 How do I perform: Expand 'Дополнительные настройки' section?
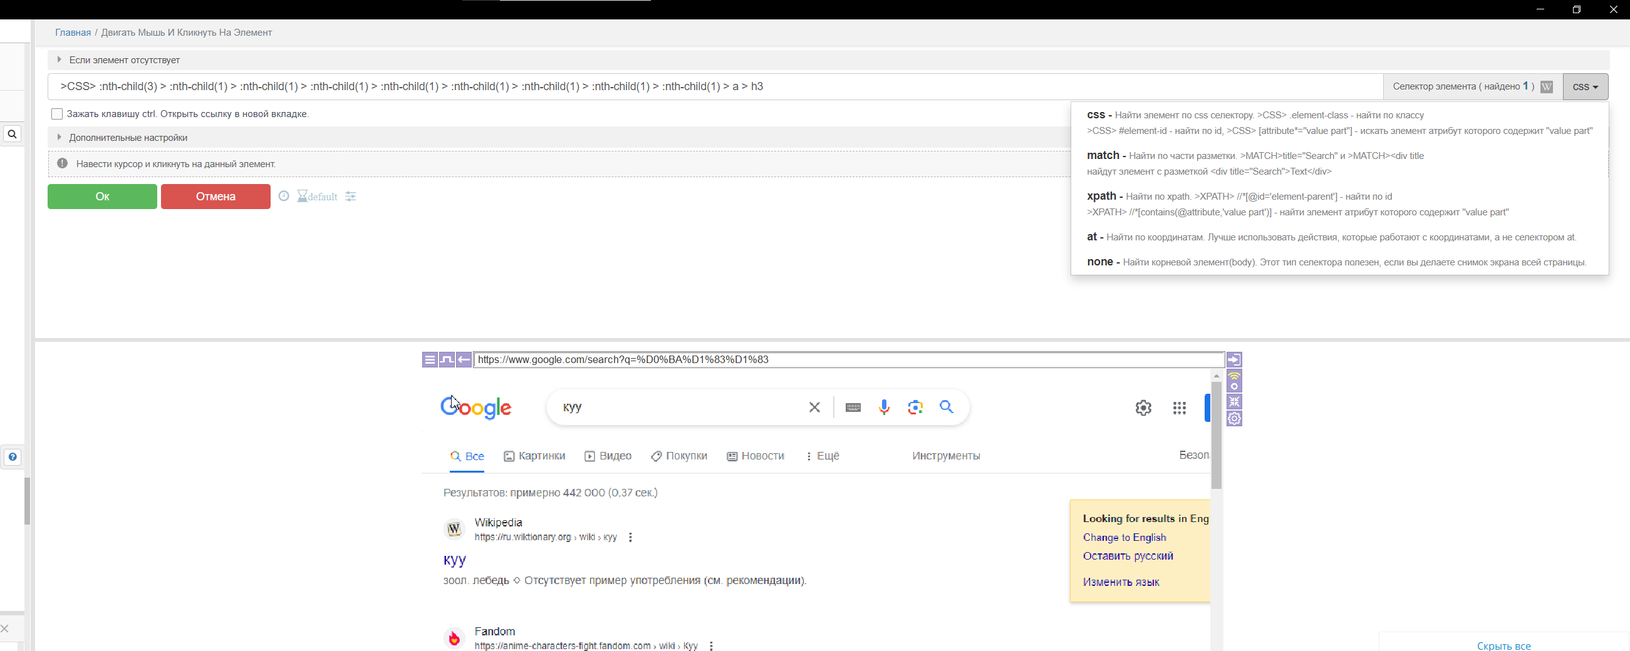tap(128, 138)
